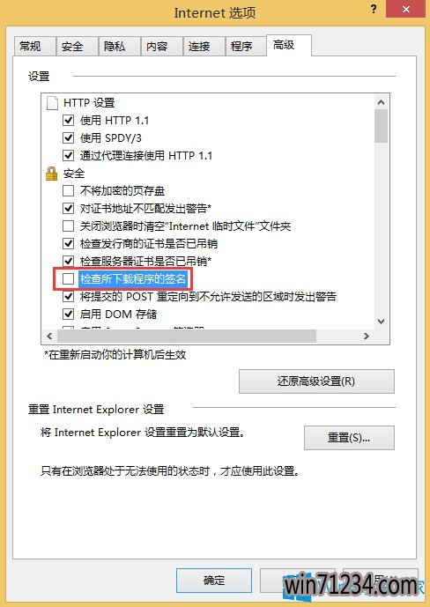This screenshot has width=430, height=607.
Task: Click the help question mark icon
Action: 374,9
